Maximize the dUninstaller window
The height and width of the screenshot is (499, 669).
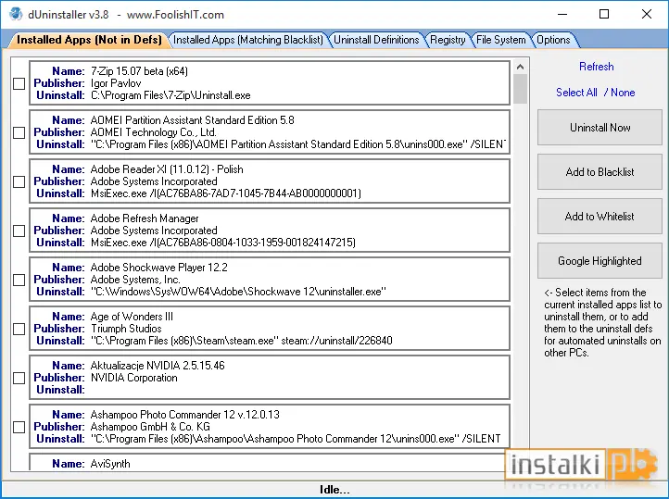coord(604,14)
